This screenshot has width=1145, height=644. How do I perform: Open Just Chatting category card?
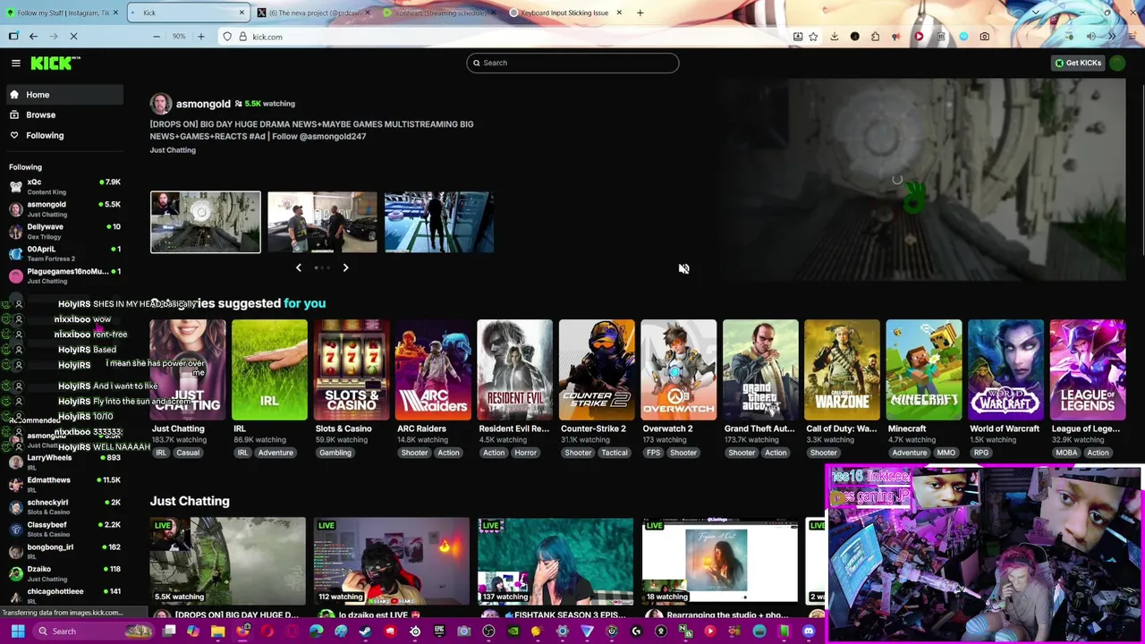coord(188,370)
